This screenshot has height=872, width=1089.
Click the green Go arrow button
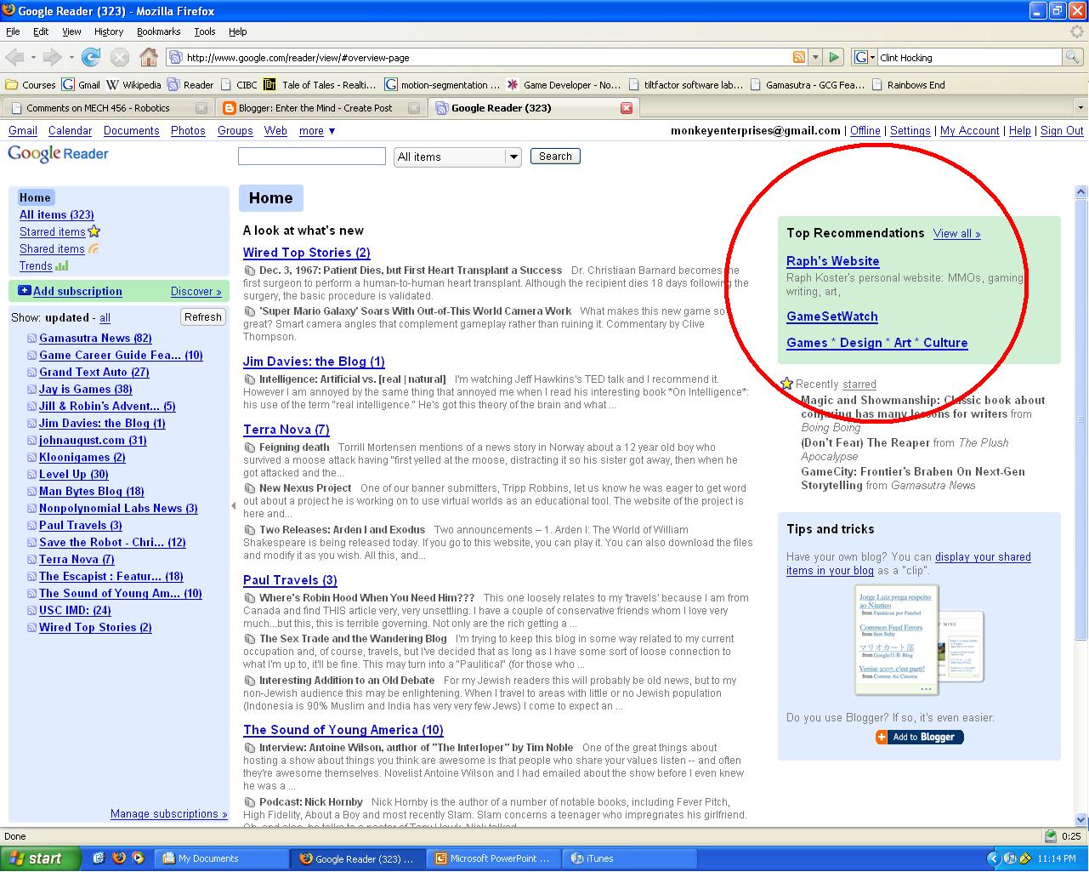pyautogui.click(x=834, y=57)
